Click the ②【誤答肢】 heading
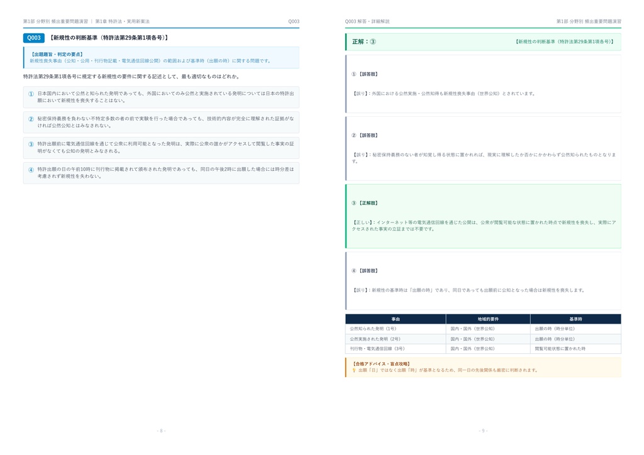The height and width of the screenshot is (455, 644). click(x=365, y=135)
